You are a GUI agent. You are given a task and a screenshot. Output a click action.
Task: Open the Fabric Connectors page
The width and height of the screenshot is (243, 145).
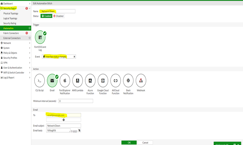click(x=11, y=33)
